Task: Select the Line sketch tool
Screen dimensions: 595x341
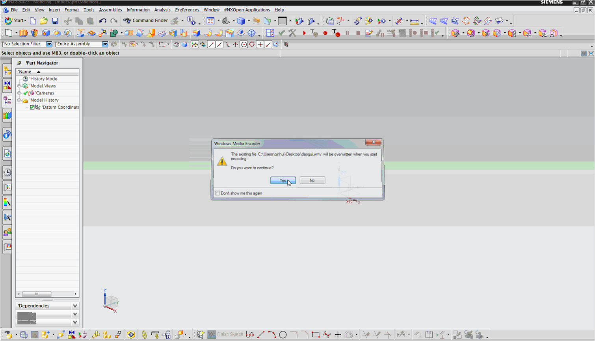Action: tap(260, 335)
